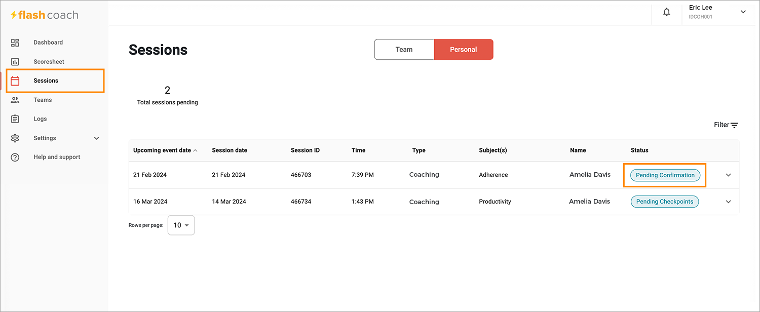The height and width of the screenshot is (312, 760).
Task: Open Logs menu item
Action: click(40, 119)
